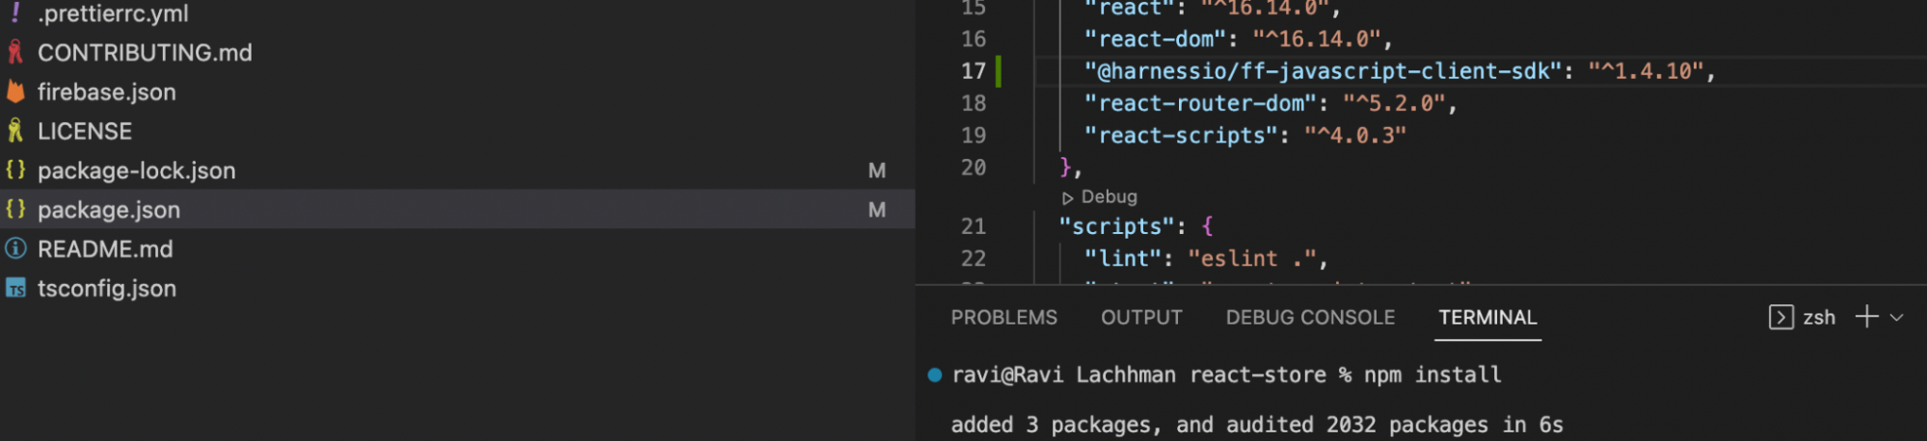This screenshot has width=1927, height=441.
Task: Open the terminal launch profile dropdown chevron
Action: [x=1897, y=317]
